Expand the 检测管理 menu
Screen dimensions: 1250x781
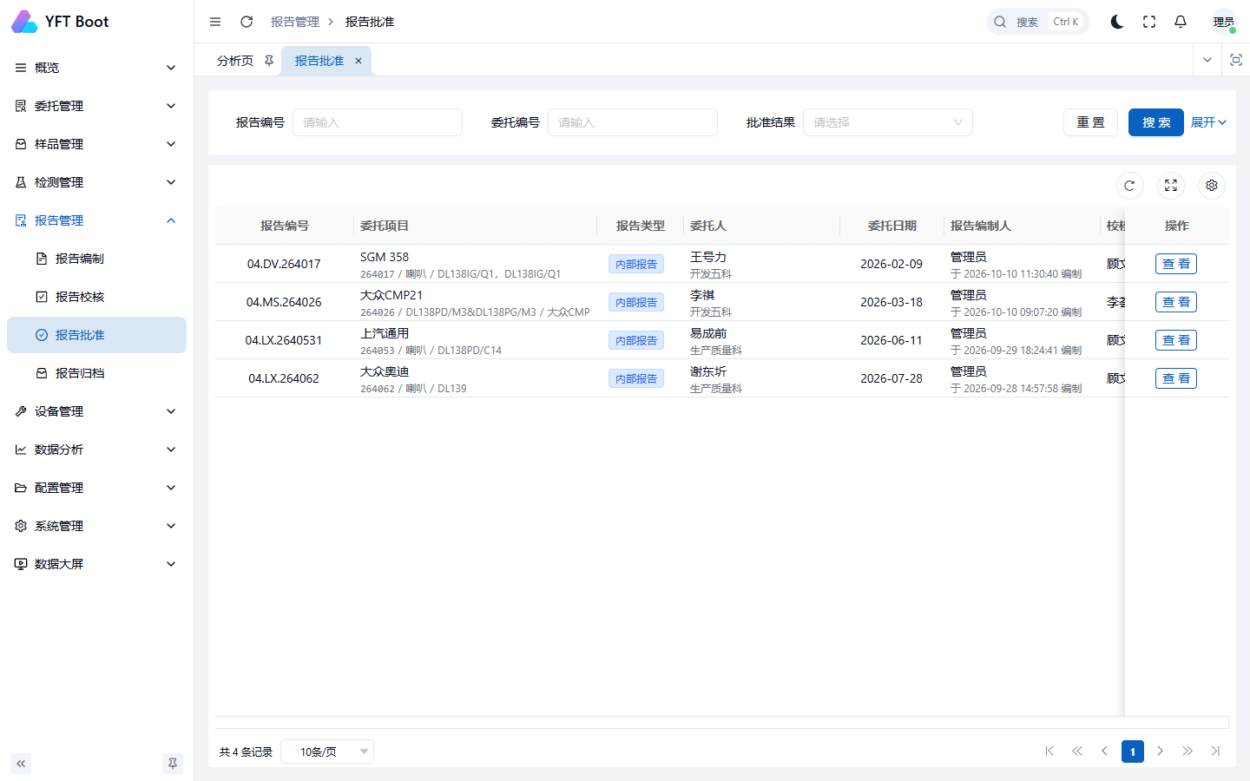pyautogui.click(x=96, y=182)
